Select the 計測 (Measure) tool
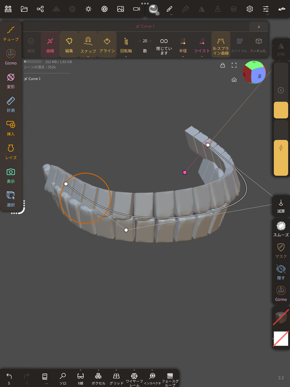This screenshot has width=290, height=387. pos(11,103)
